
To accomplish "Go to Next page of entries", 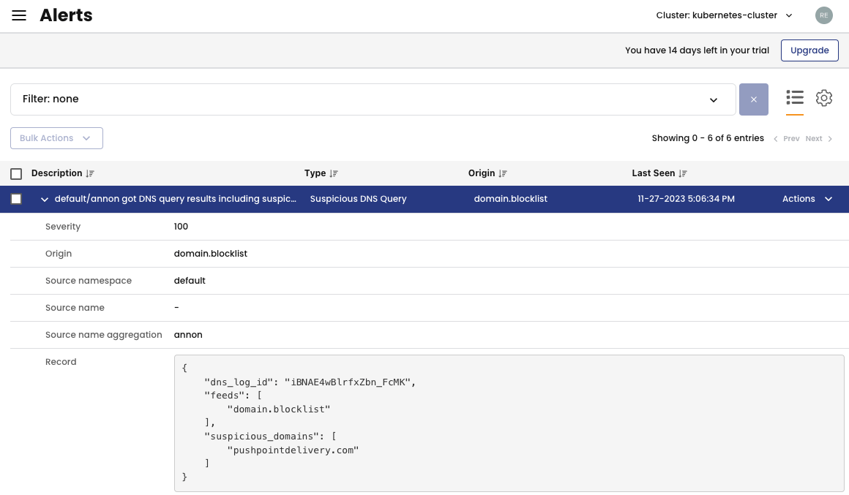I will click(819, 138).
